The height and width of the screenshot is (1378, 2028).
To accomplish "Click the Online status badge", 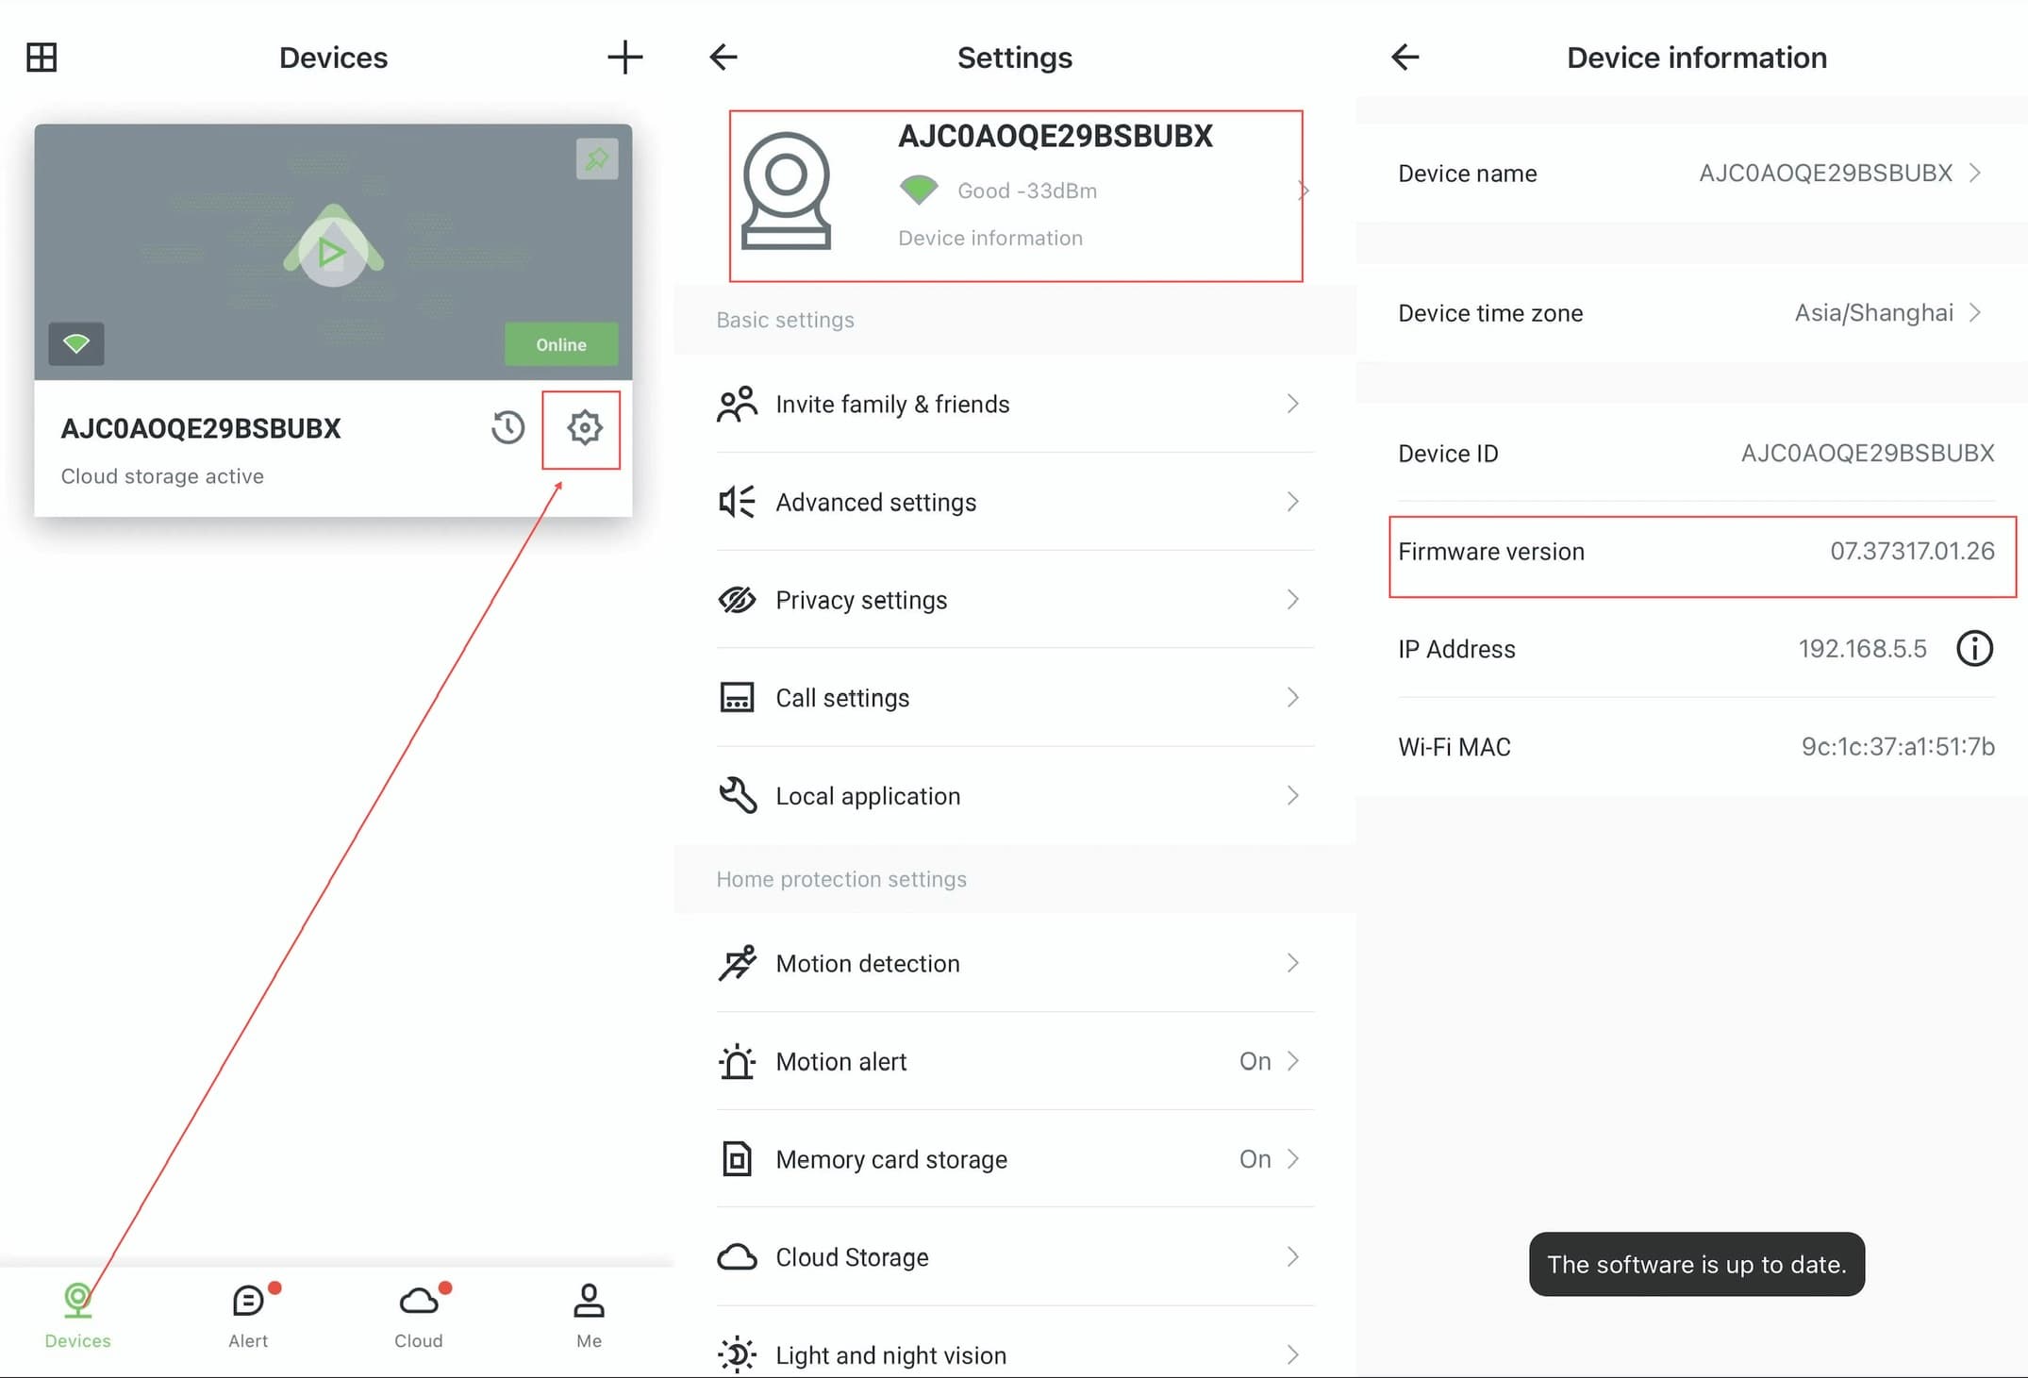I will tap(561, 344).
